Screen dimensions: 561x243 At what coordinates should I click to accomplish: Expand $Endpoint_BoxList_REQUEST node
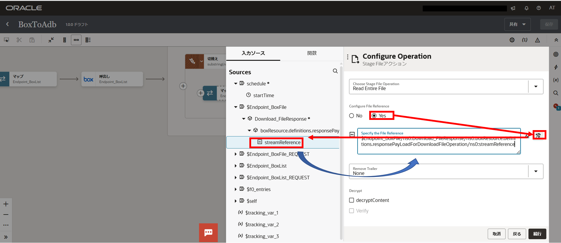(x=236, y=177)
